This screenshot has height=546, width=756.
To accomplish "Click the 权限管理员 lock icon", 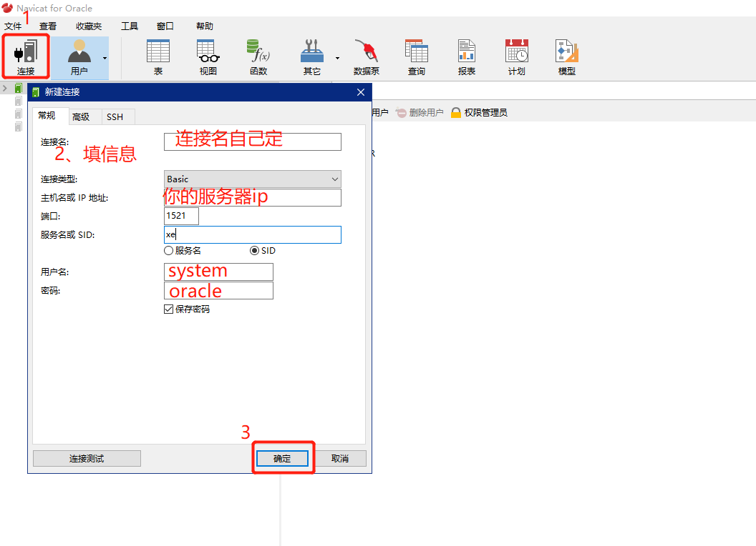I will (x=456, y=112).
